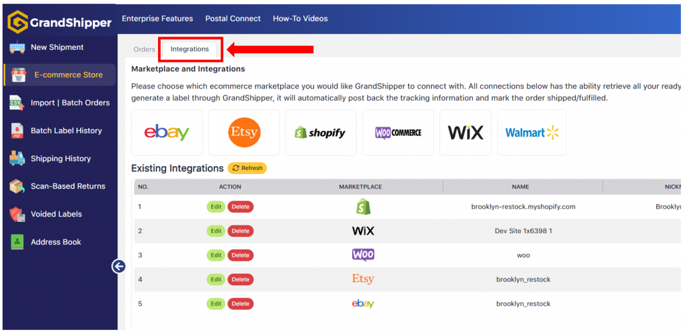Click Woo logo in row 3

(x=363, y=255)
